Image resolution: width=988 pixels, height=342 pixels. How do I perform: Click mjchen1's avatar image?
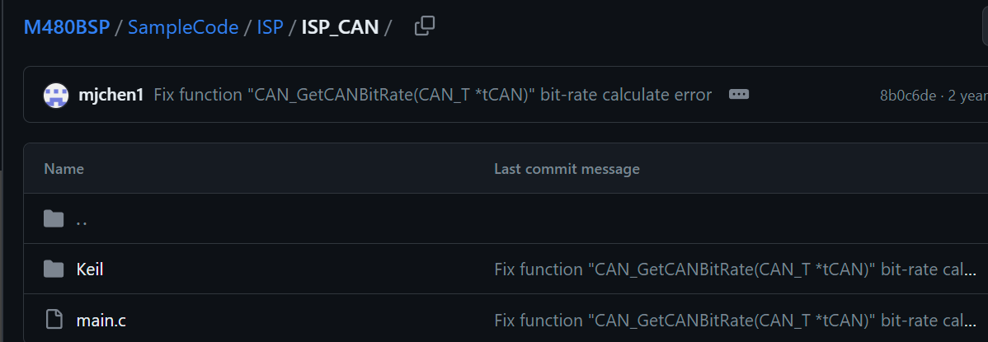tap(55, 95)
